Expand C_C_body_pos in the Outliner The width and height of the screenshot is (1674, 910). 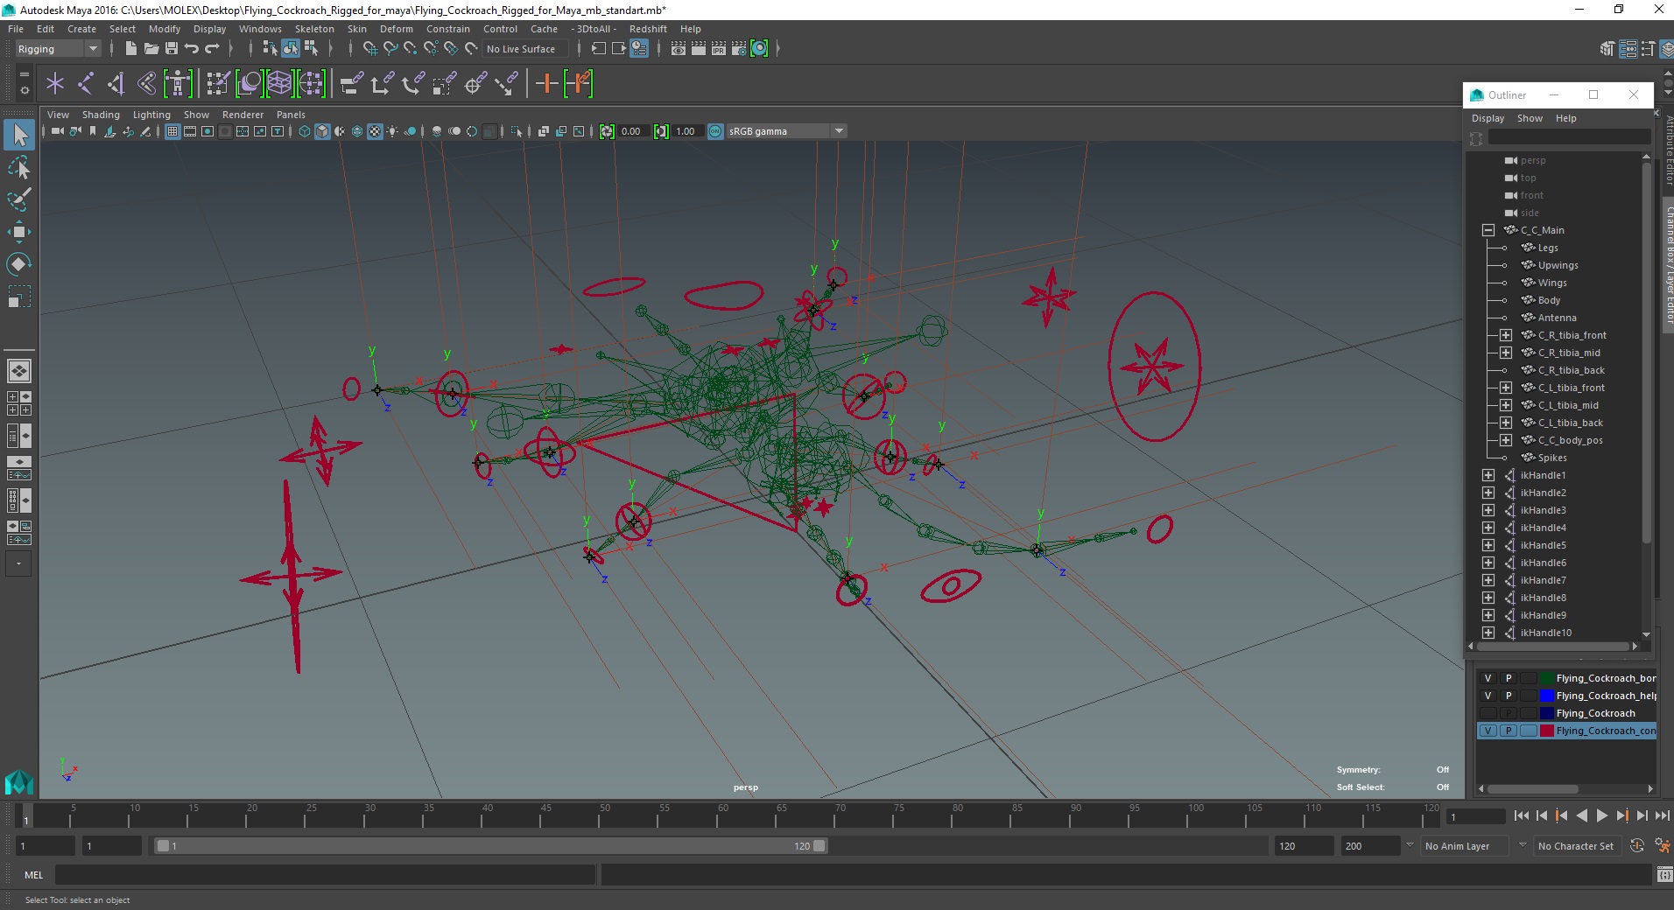tap(1506, 440)
